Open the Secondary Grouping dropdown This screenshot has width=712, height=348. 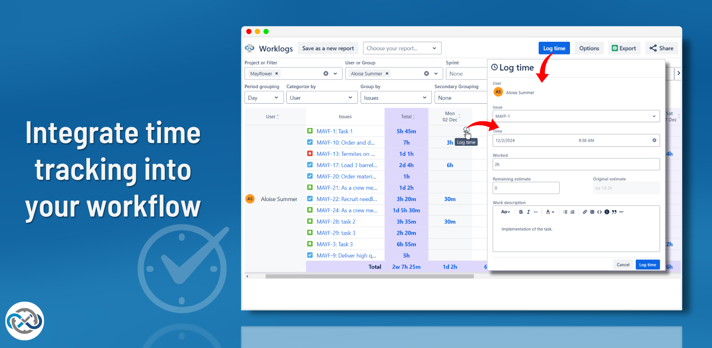pos(460,98)
